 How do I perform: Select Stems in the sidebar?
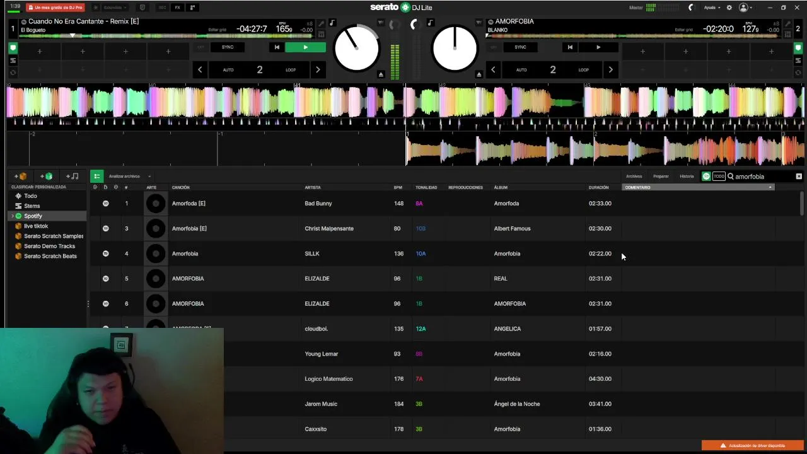coord(49,206)
